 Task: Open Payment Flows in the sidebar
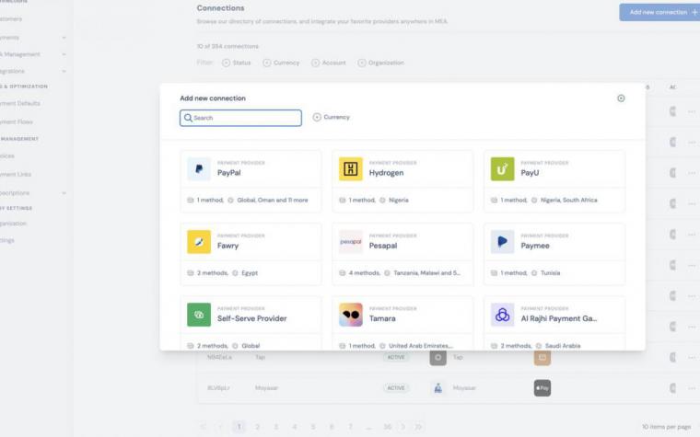tap(16, 121)
